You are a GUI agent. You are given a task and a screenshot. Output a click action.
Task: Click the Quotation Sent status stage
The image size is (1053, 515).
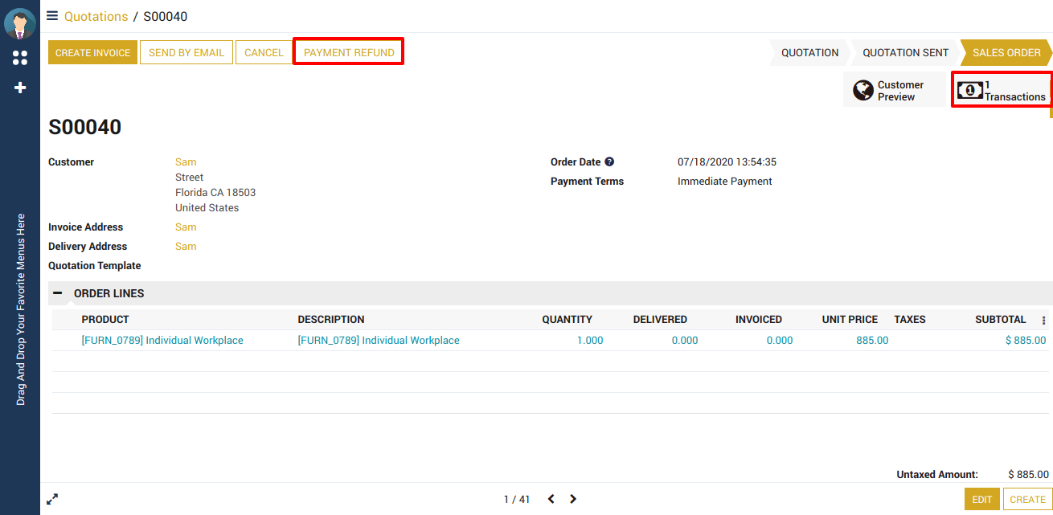pos(905,53)
